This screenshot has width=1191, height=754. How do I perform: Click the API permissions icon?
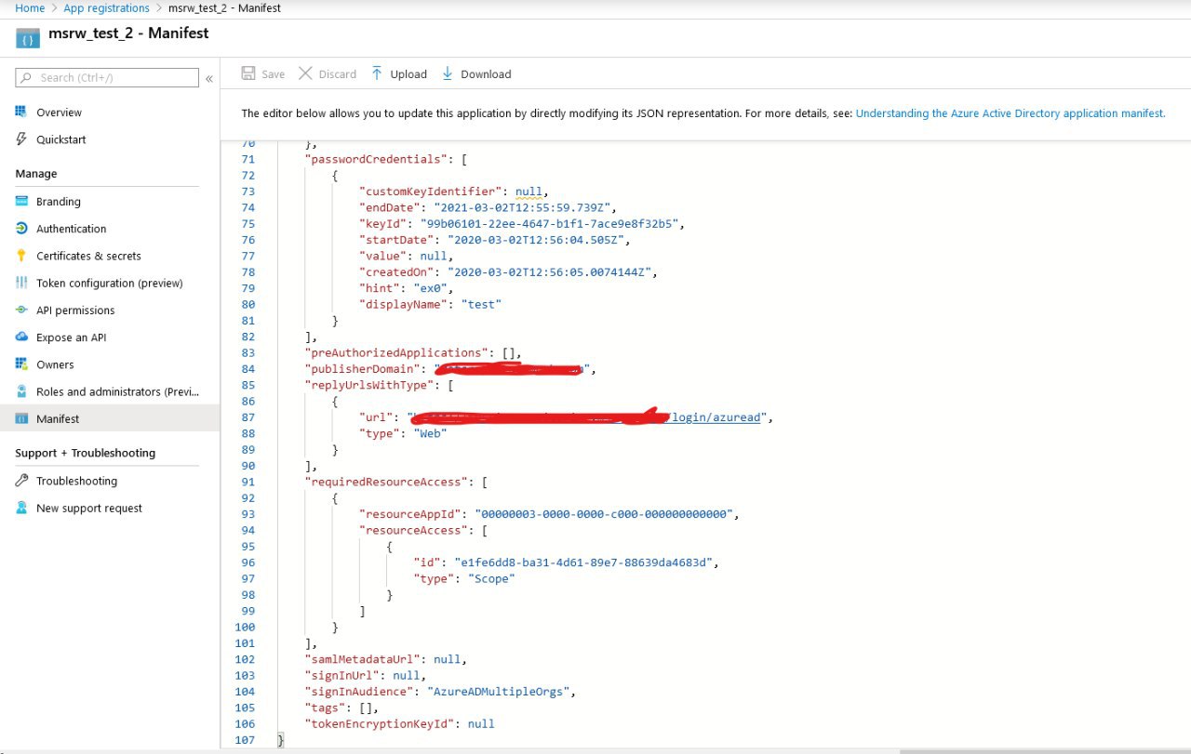(20, 310)
